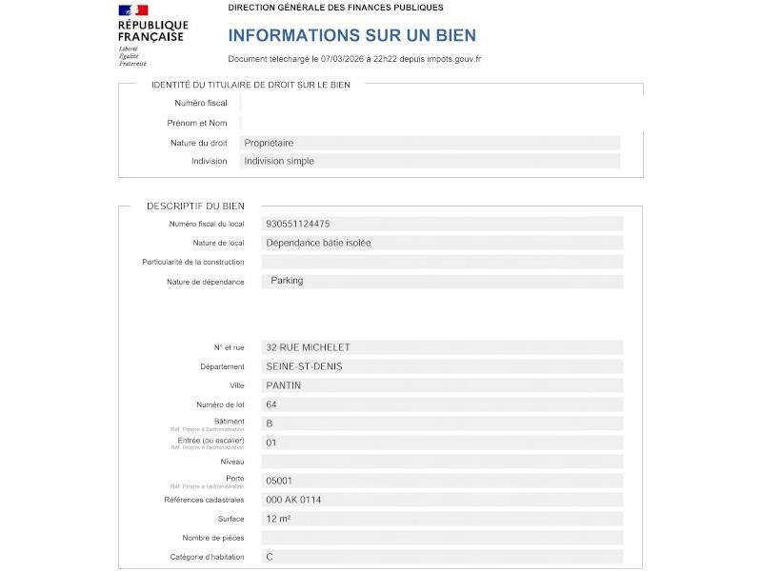This screenshot has height=571, width=762.
Task: Select the Bâtiment field value B
Action: click(442, 423)
